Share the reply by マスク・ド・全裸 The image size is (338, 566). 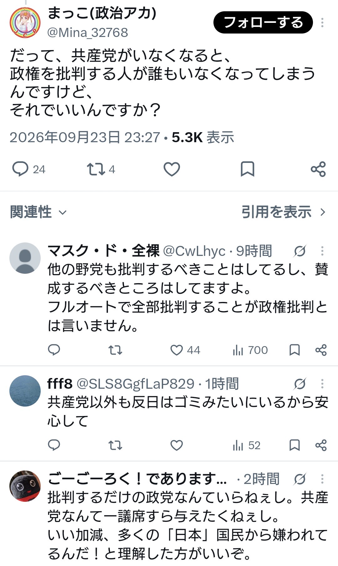coord(321,350)
